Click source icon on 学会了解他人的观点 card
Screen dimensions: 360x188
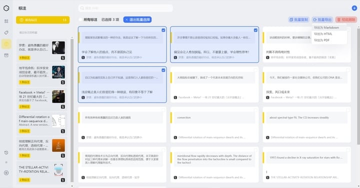tap(83, 57)
